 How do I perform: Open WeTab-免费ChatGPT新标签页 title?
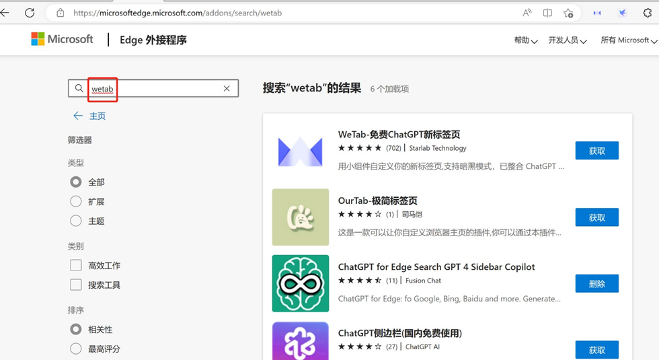[x=399, y=135]
